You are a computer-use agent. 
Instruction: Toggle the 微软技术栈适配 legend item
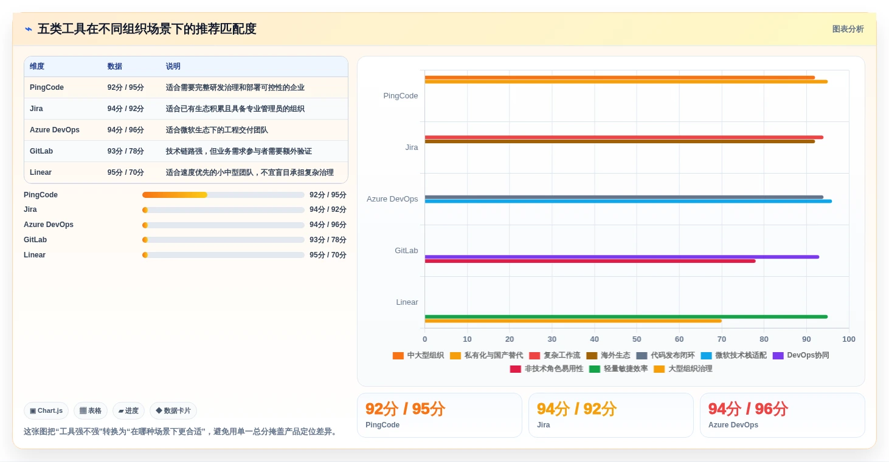click(x=733, y=355)
